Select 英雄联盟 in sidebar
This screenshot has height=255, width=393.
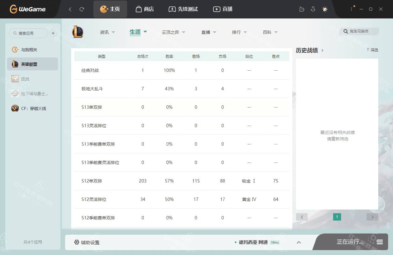(x=33, y=64)
